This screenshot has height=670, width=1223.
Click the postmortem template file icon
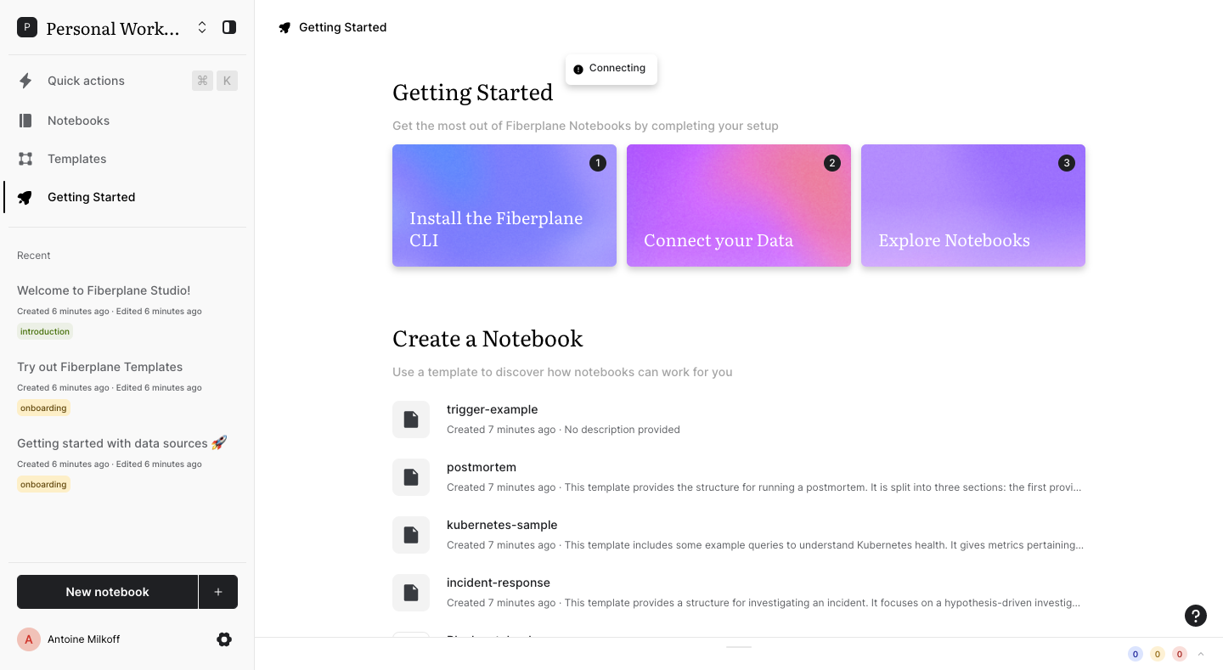click(x=411, y=477)
